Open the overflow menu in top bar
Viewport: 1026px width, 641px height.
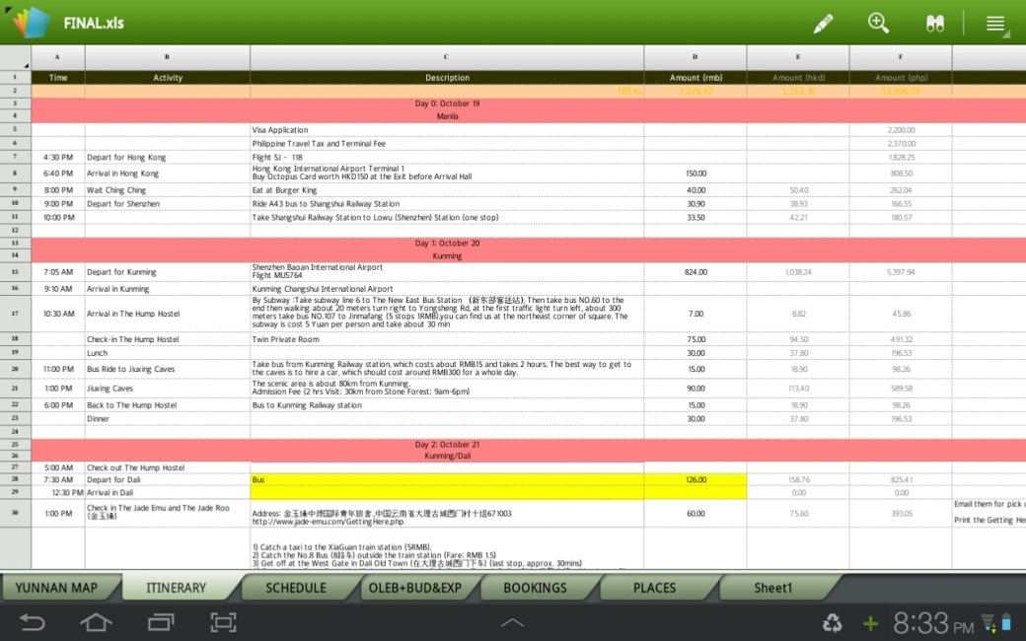coord(995,24)
